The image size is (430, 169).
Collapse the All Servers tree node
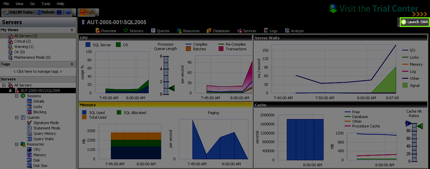tap(4, 85)
